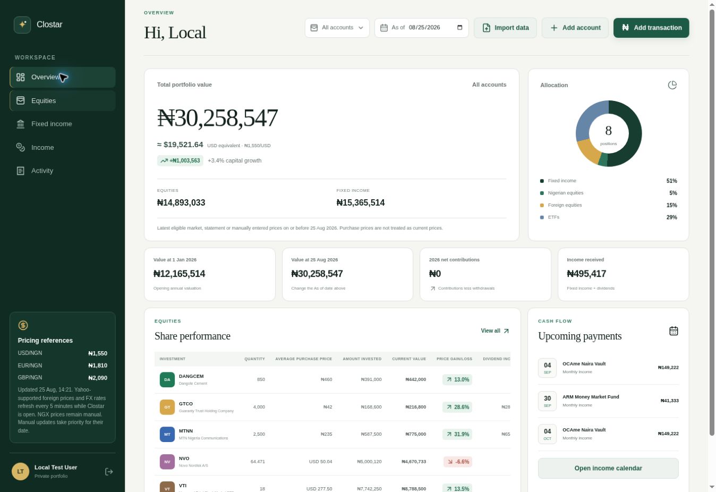
Task: Click the NVO NV ticker icon
Action: (167, 462)
